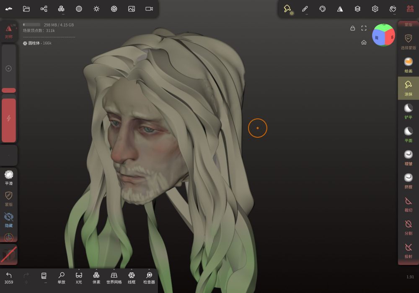The image size is (419, 293).
Task: Open the topology cubes menu in top bar
Action: 61,9
